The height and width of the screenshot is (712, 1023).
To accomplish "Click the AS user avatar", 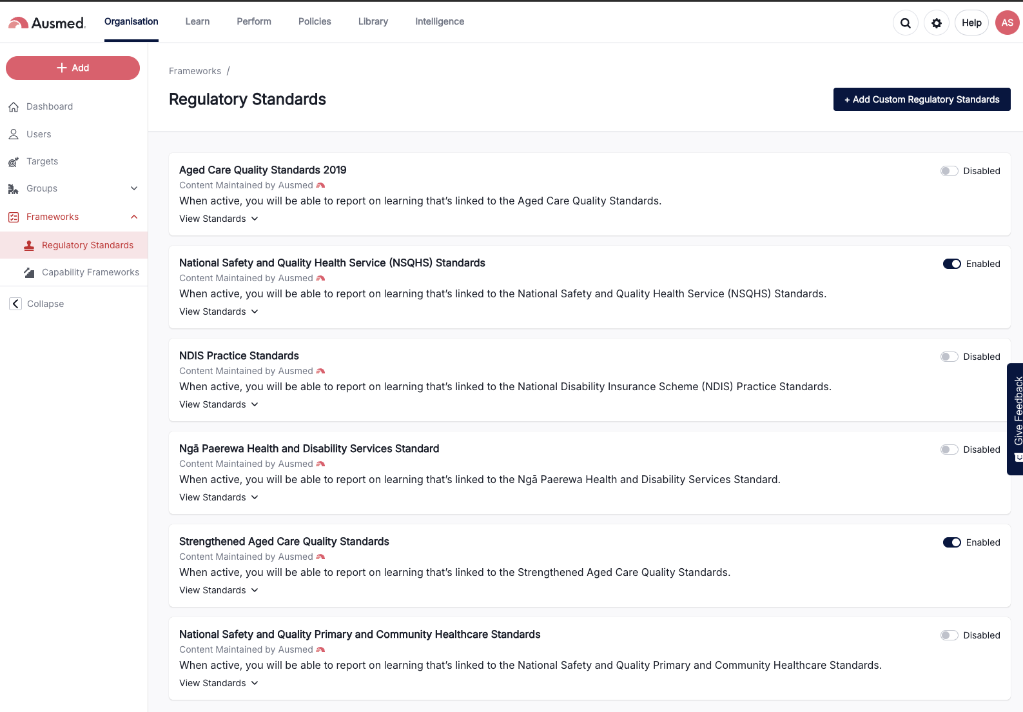I will tap(1007, 23).
